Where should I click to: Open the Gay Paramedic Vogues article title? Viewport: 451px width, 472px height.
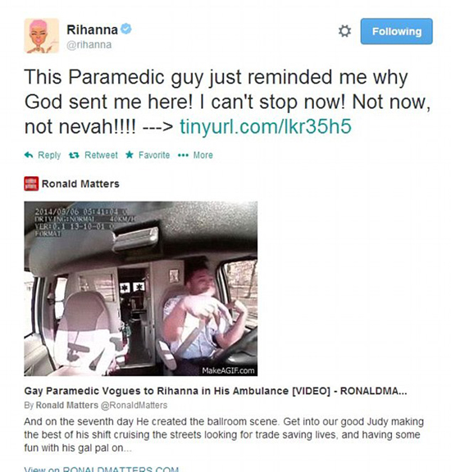click(216, 391)
